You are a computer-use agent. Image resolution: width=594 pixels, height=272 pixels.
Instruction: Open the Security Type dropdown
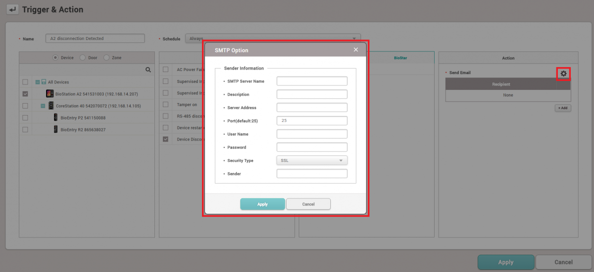point(312,160)
